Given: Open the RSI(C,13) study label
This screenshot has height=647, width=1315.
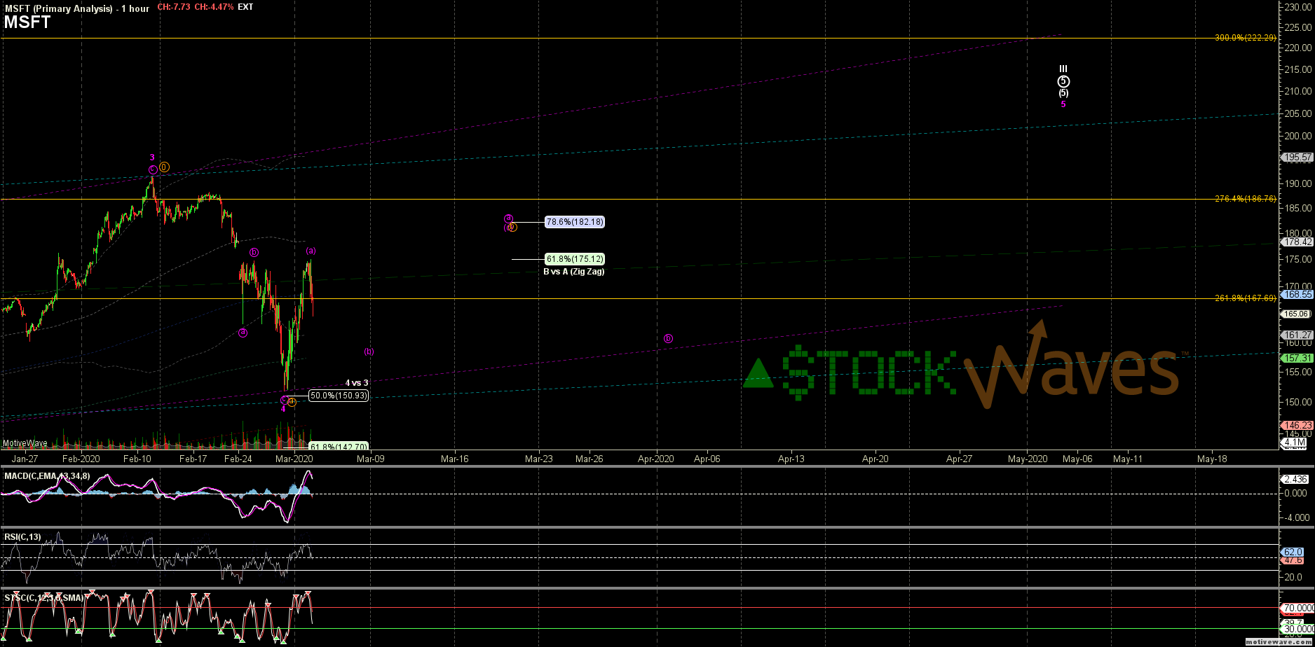Looking at the screenshot, I should 23,537.
